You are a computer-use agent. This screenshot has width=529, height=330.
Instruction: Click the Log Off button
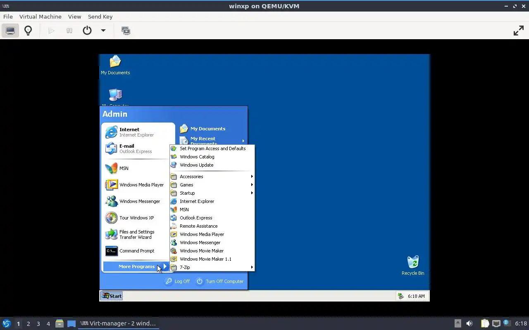[178, 281]
